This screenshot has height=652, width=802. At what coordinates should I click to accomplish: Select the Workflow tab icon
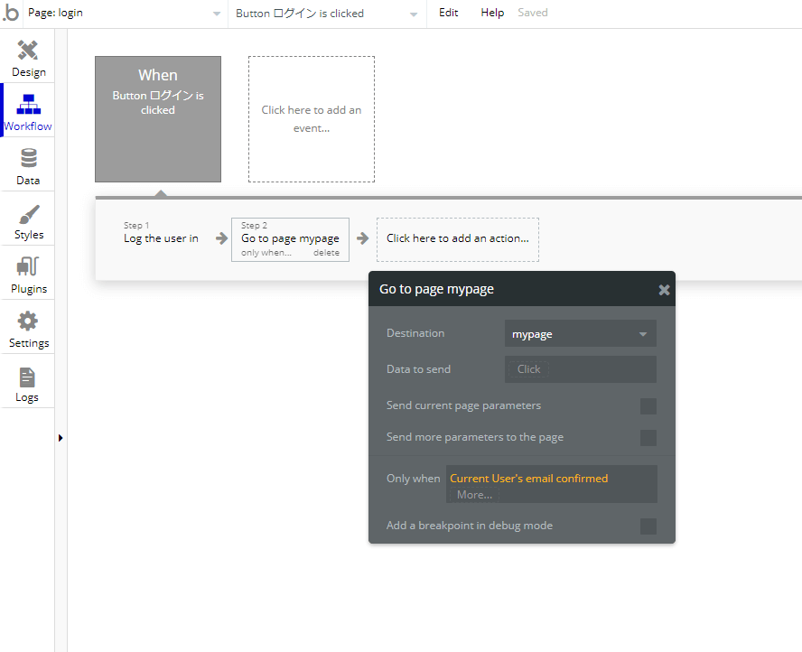[28, 105]
